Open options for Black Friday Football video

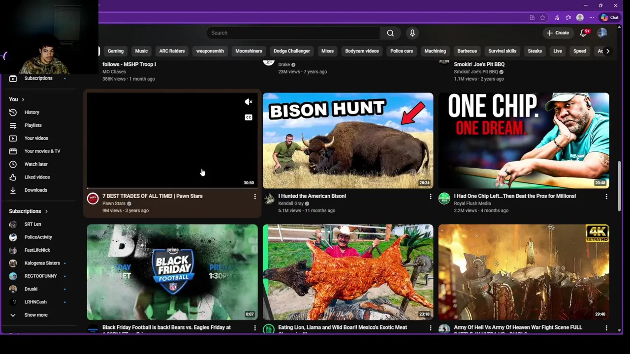[254, 328]
